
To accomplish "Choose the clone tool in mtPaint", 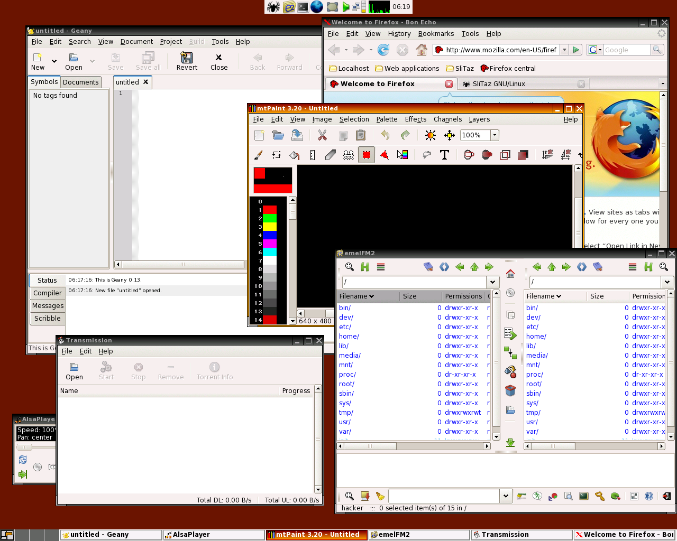I will point(349,155).
